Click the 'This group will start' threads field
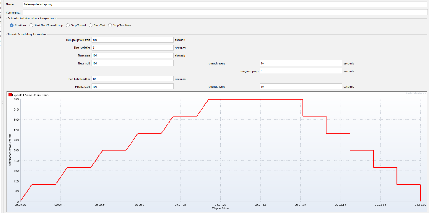Image resolution: width=429 pixels, height=213 pixels. coord(132,40)
